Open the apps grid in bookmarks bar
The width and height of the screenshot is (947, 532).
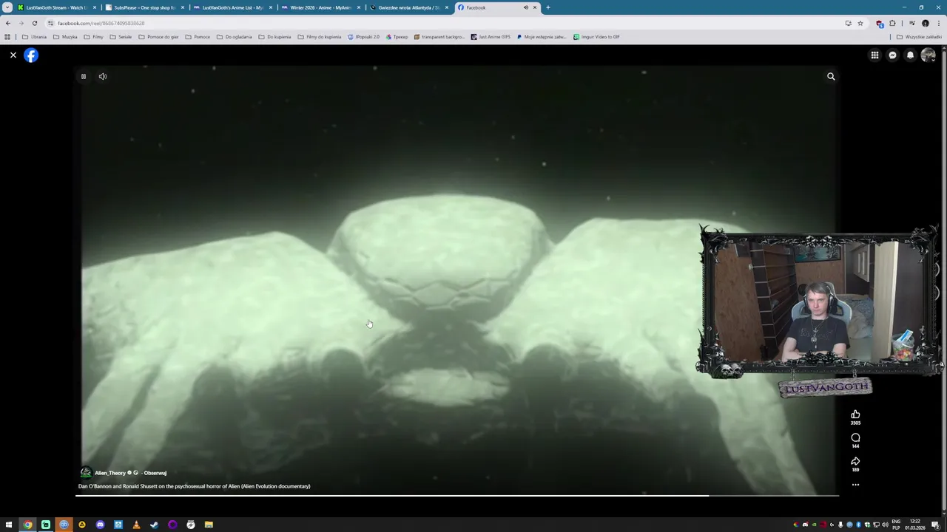7,36
